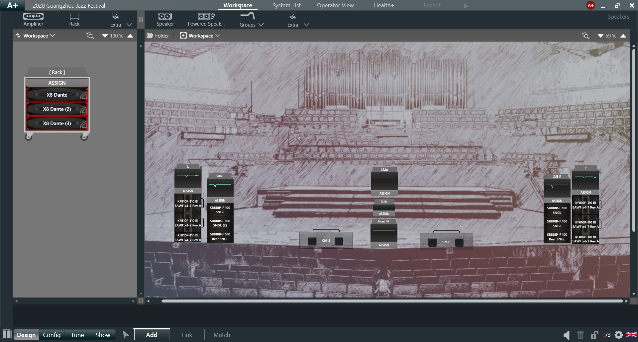The width and height of the screenshot is (638, 342).
Task: Select the Powered Speaker icon
Action: [x=206, y=16]
